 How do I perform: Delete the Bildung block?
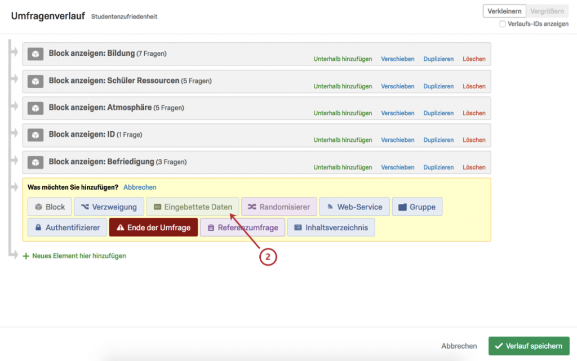coord(474,59)
